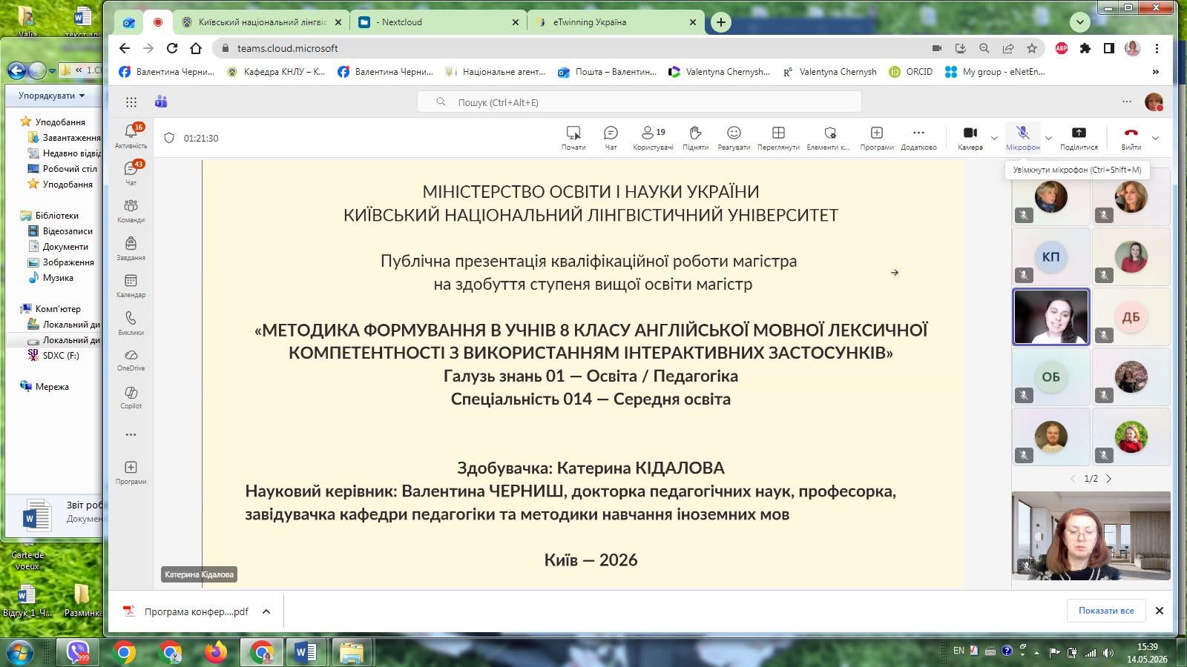
Task: Leave the meeting with Вийти button
Action: (1131, 137)
